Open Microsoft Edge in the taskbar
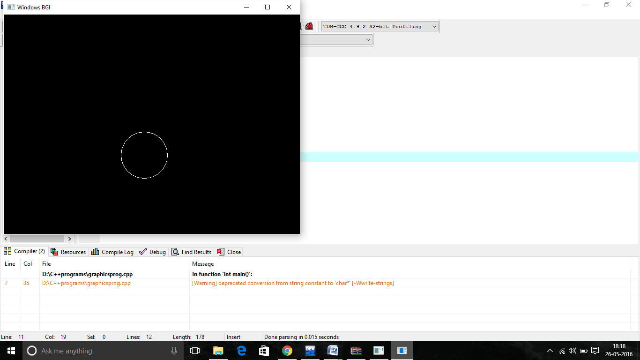This screenshot has width=640, height=360. tap(241, 351)
